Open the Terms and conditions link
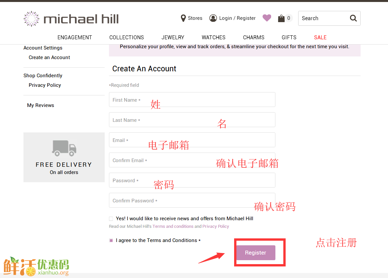Image resolution: width=388 pixels, height=278 pixels. (x=173, y=226)
